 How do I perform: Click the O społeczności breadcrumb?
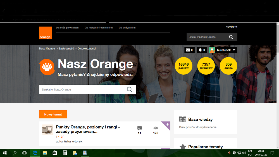[x=87, y=49]
